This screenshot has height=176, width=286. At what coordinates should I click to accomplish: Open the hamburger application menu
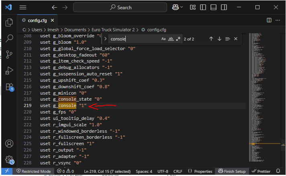(23, 8)
